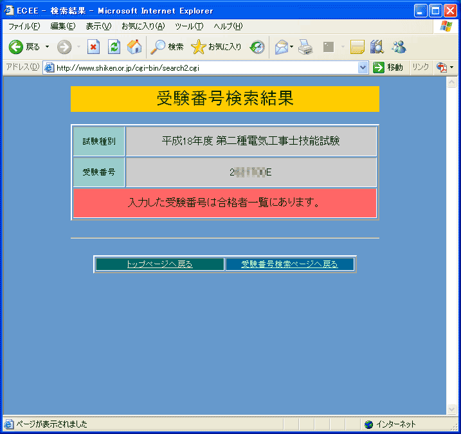461x434 pixels.
Task: Click the Stop loading icon
Action: pos(93,47)
